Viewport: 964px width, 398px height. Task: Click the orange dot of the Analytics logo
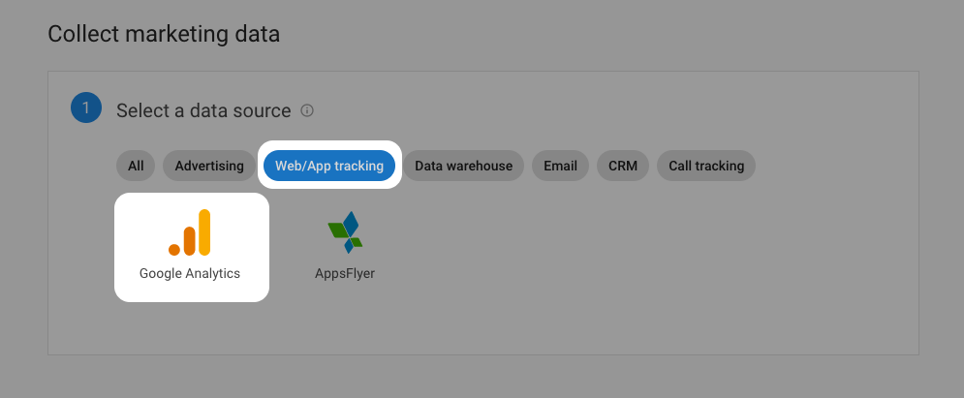(x=174, y=250)
